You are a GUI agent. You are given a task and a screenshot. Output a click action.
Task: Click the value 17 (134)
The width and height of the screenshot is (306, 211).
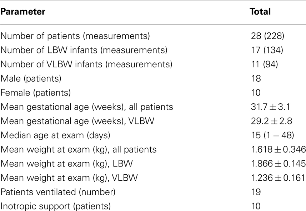point(267,50)
